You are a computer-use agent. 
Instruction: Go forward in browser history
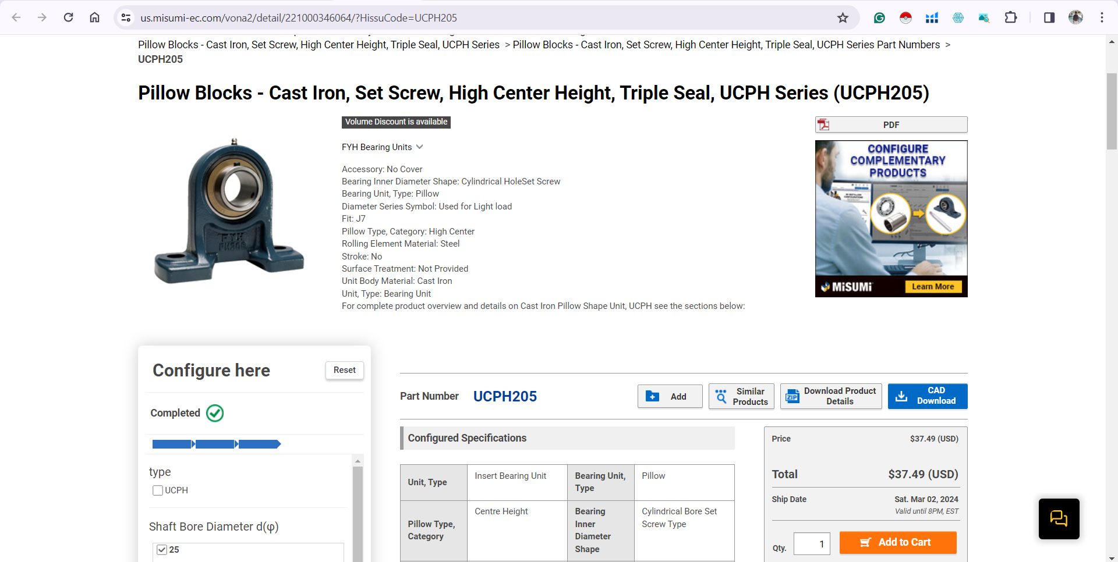point(42,17)
